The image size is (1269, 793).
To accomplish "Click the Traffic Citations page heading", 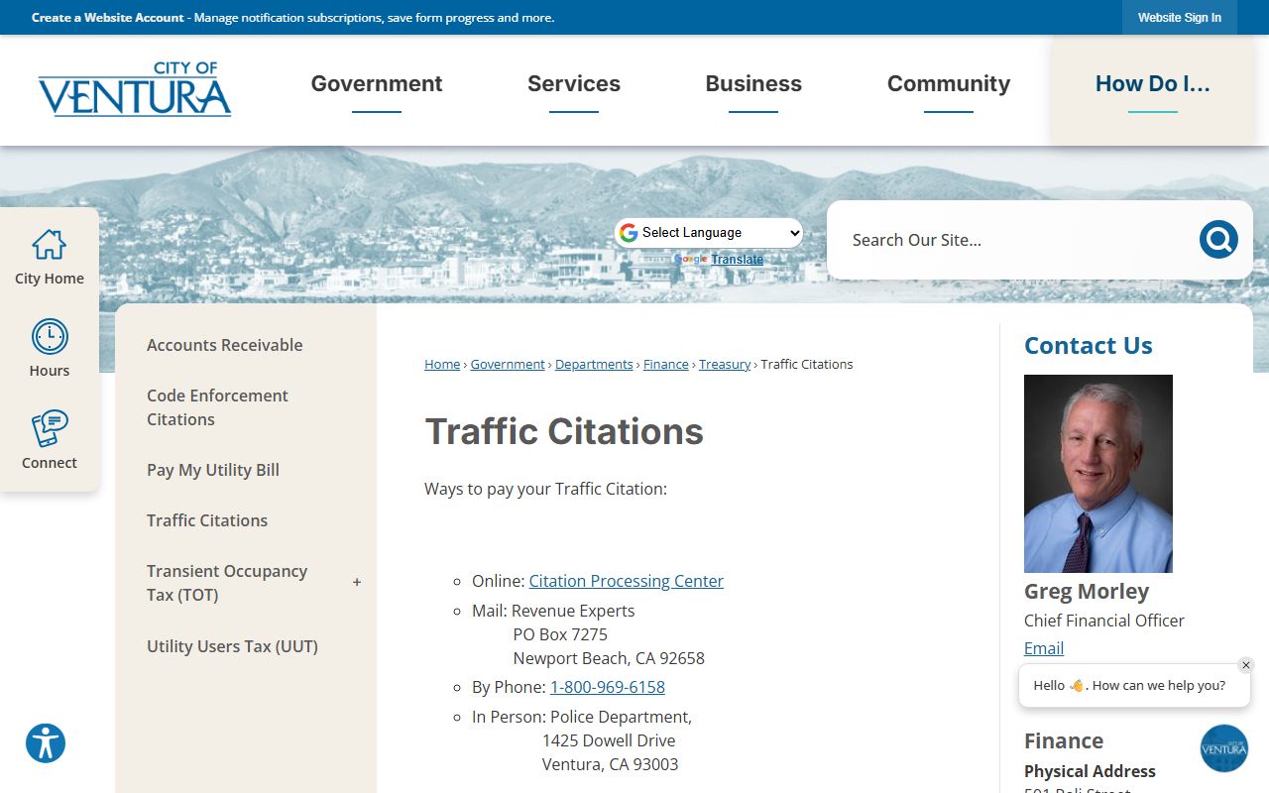I will pos(564,432).
